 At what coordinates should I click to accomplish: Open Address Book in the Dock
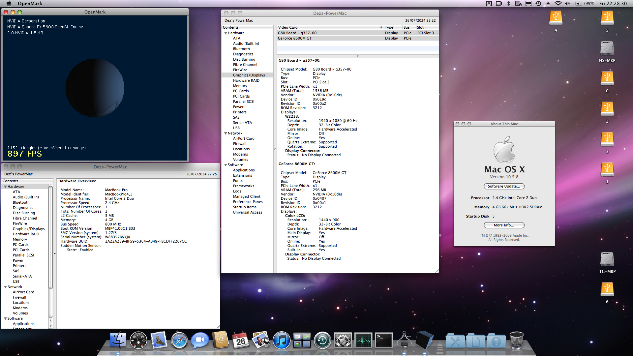[x=221, y=340]
